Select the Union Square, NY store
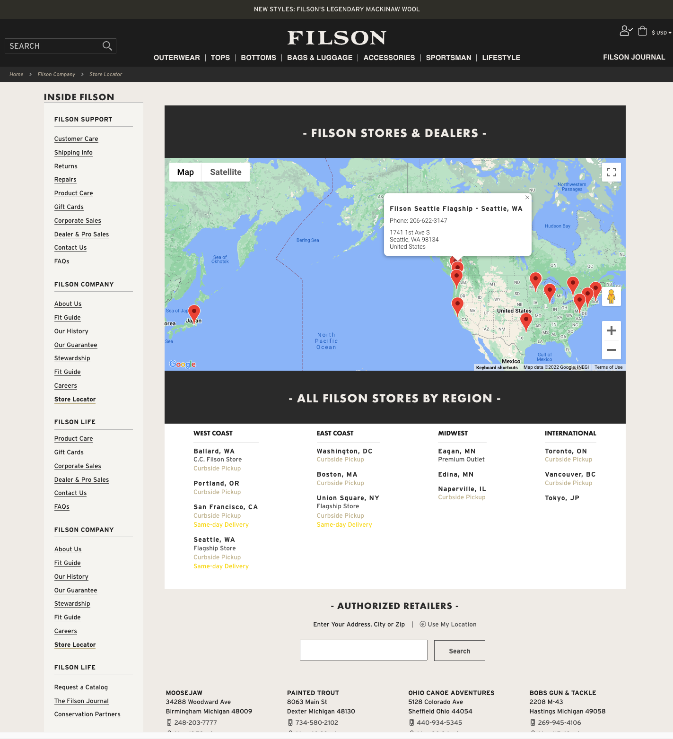Screen dimensions: 673x739 (348, 498)
